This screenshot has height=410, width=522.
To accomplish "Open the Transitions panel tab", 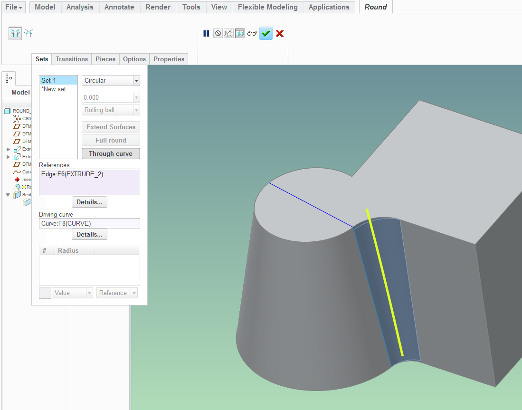I will 72,59.
